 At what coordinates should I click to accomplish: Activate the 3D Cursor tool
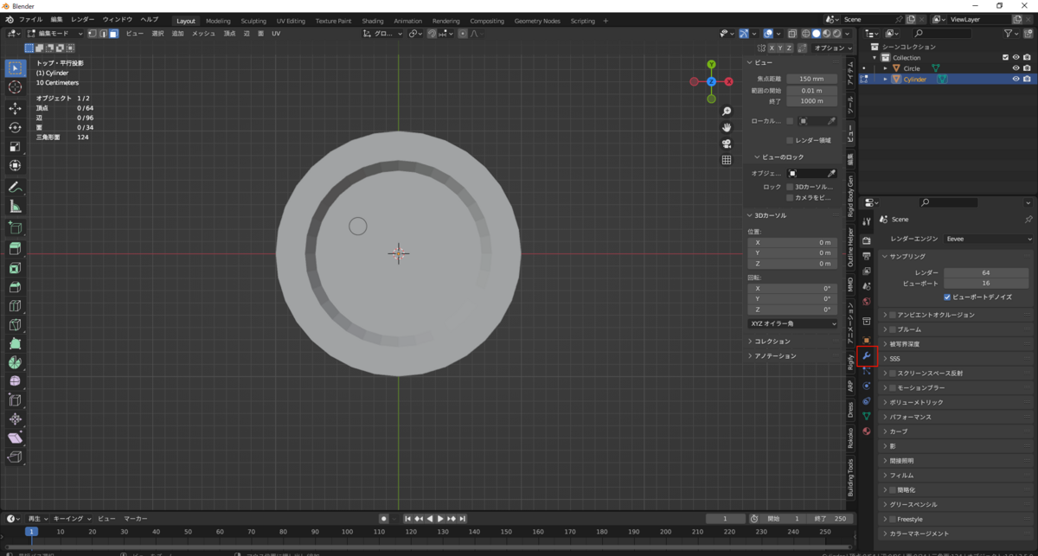[15, 87]
